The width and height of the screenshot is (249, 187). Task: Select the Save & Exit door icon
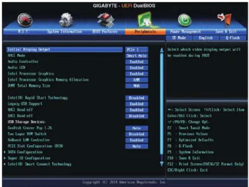pyautogui.click(x=225, y=20)
